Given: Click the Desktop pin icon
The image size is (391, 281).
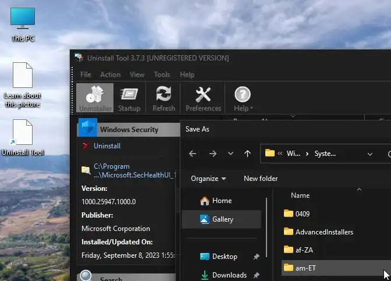Looking at the screenshot, I should (x=256, y=257).
